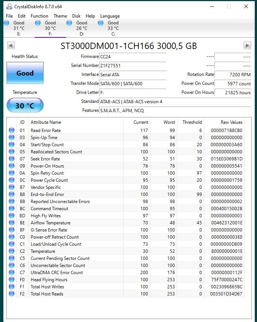Select Total Host Writes row text
The height and width of the screenshot is (322, 257).
(x=47, y=287)
